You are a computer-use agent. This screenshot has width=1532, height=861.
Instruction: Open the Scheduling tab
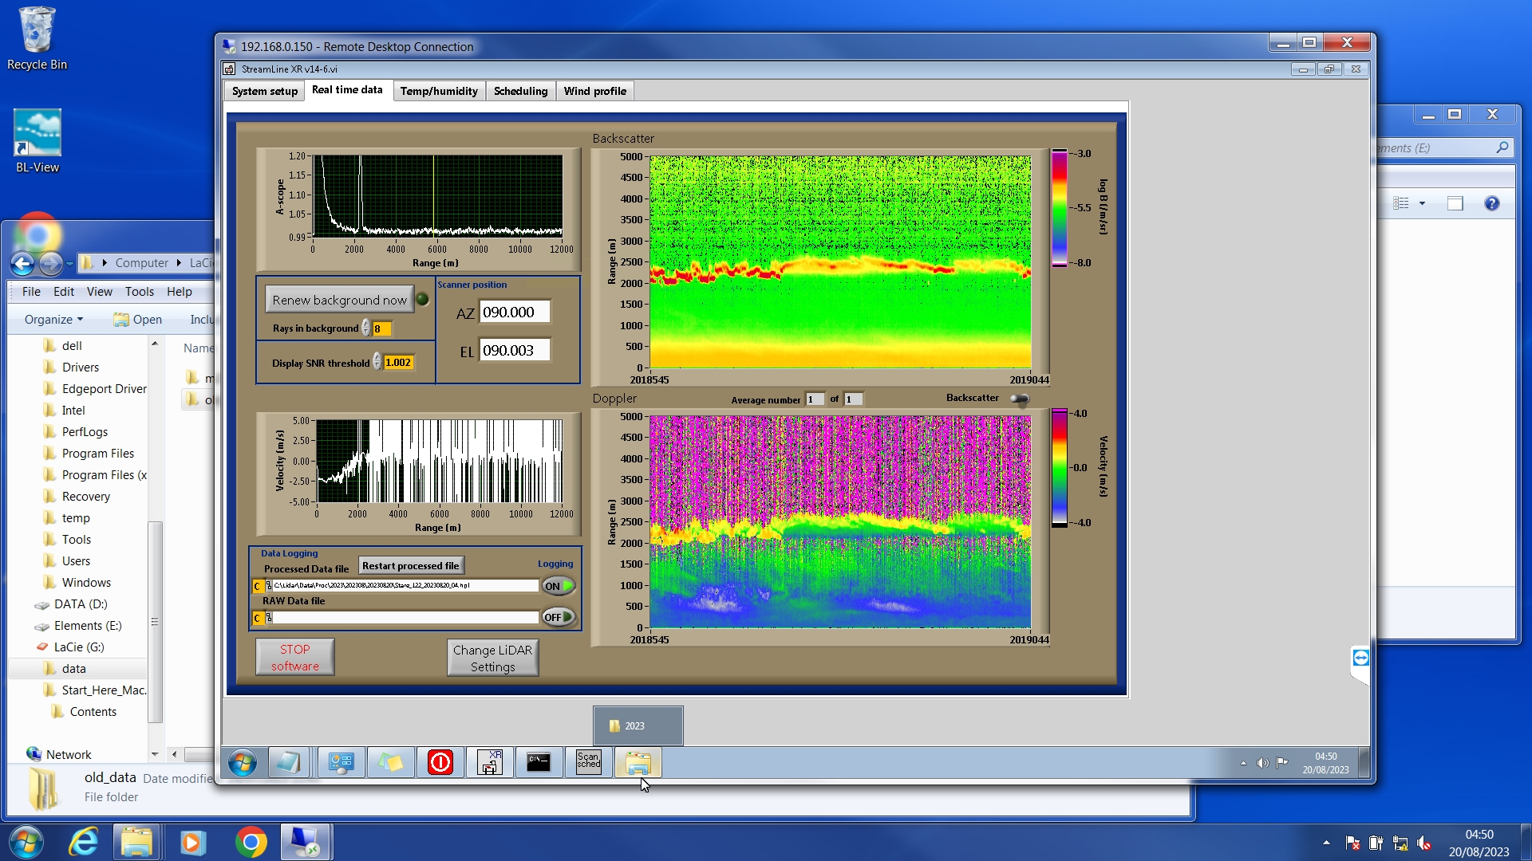point(520,91)
